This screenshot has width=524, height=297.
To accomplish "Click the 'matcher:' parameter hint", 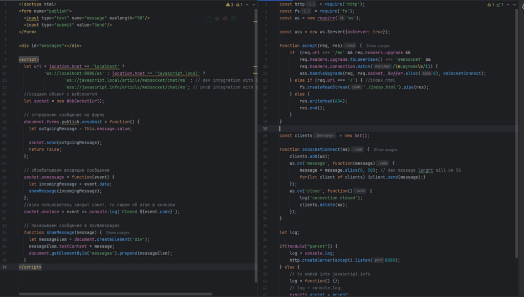I will pyautogui.click(x=382, y=66).
